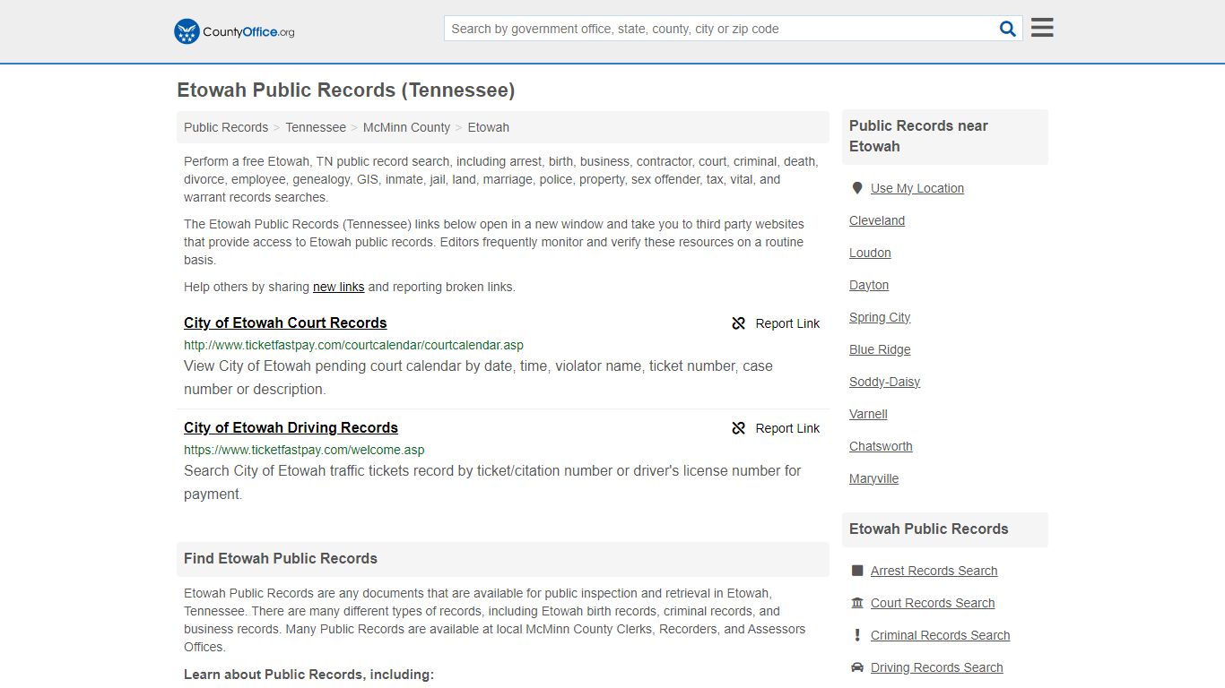Image resolution: width=1225 pixels, height=688 pixels.
Task: Click the Arrest Records square icon
Action: (x=857, y=571)
